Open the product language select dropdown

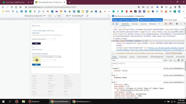tap(44, 60)
